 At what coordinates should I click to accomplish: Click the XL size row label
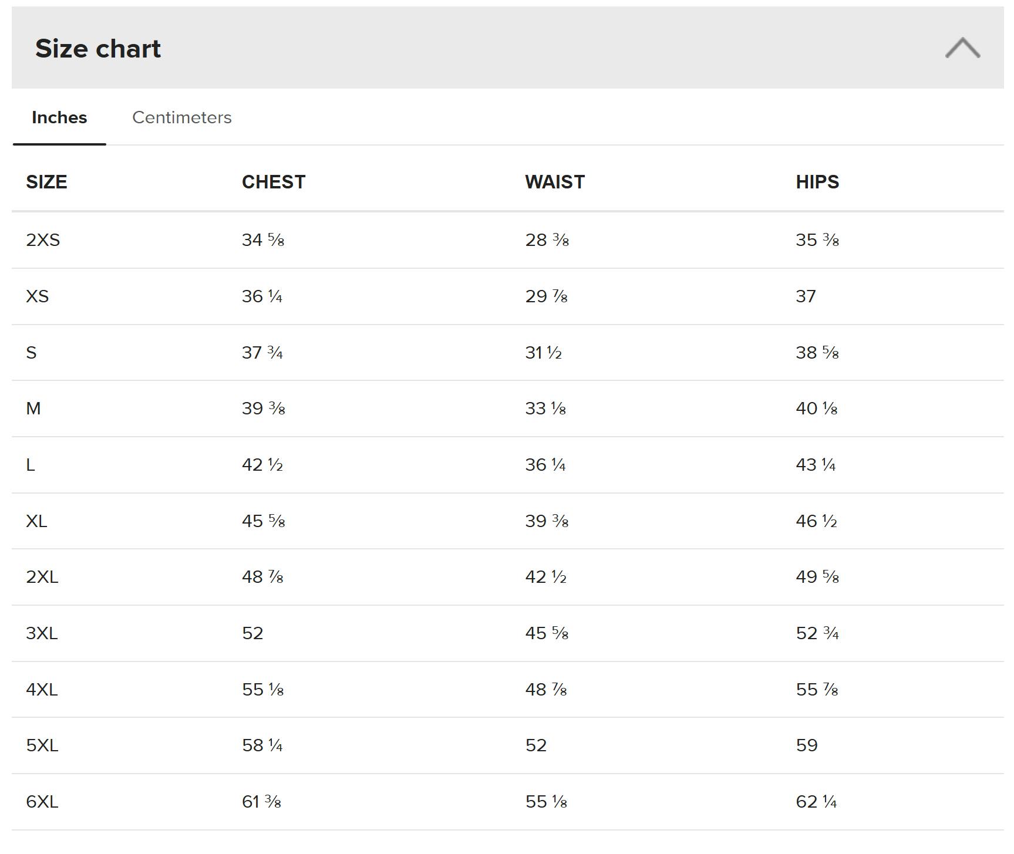click(x=36, y=521)
